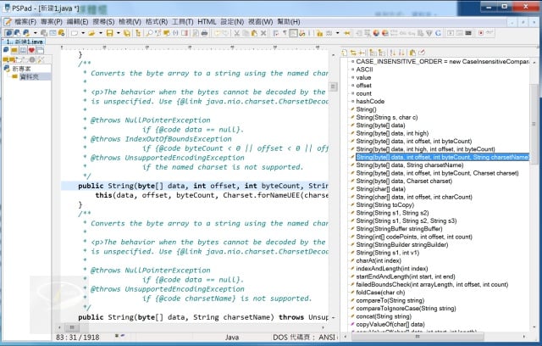Select the hashCode field in explorer list
The height and width of the screenshot is (346, 542).
[372, 101]
